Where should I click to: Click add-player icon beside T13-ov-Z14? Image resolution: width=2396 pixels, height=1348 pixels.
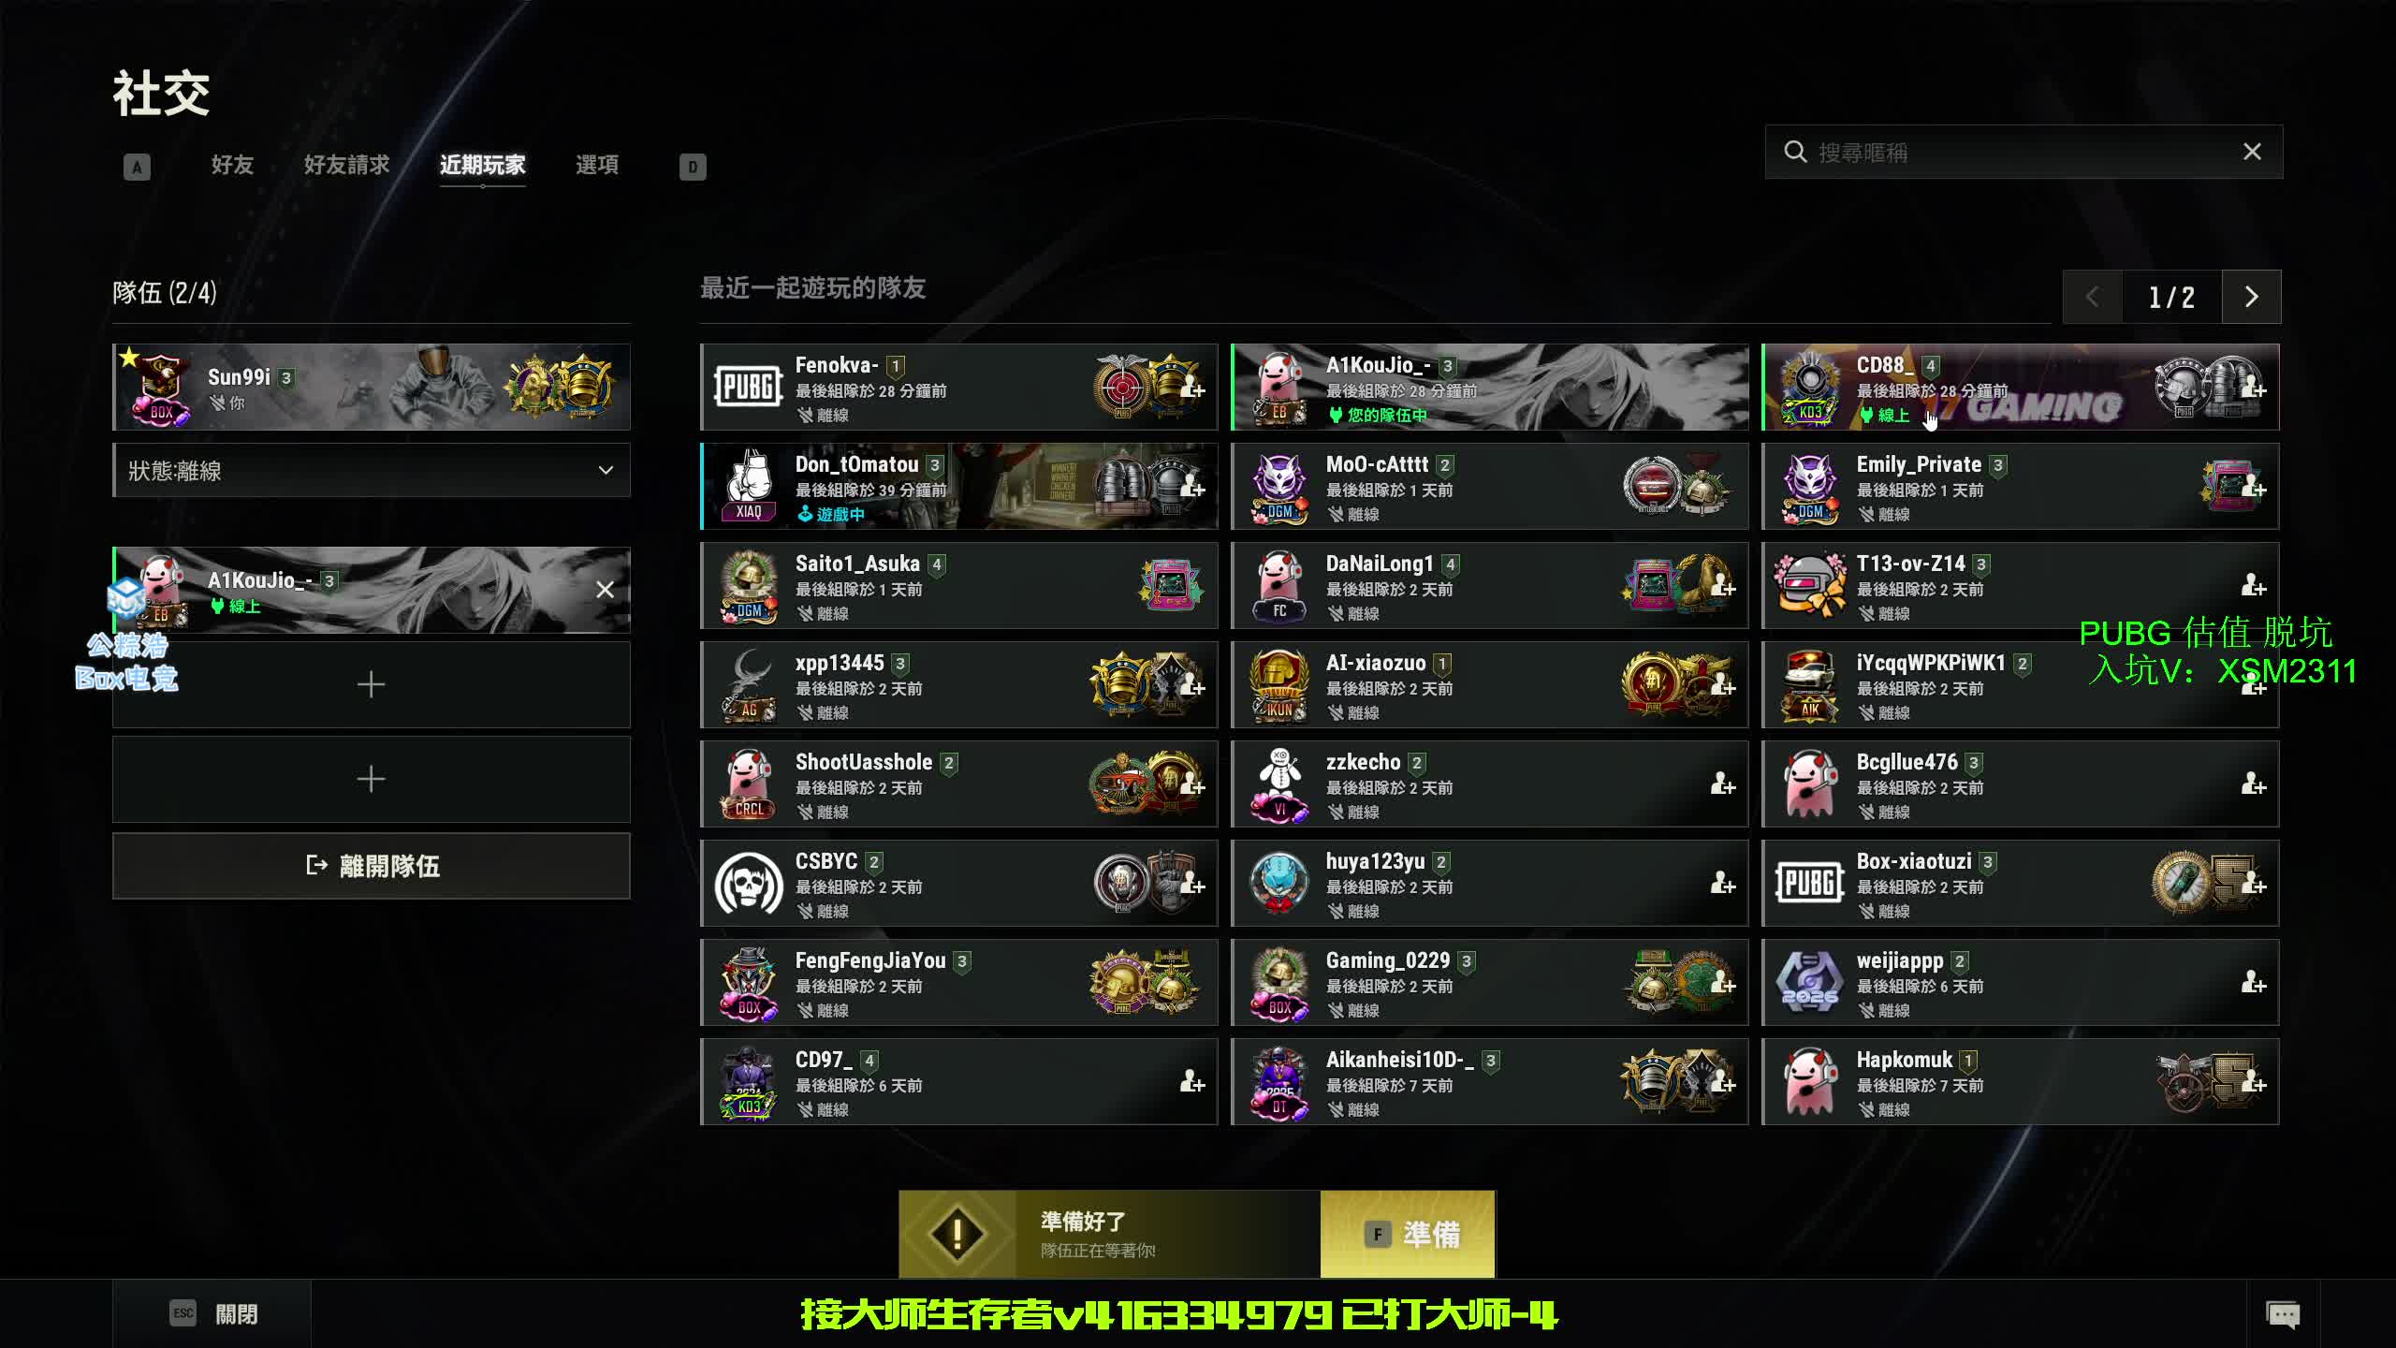pyautogui.click(x=2253, y=585)
